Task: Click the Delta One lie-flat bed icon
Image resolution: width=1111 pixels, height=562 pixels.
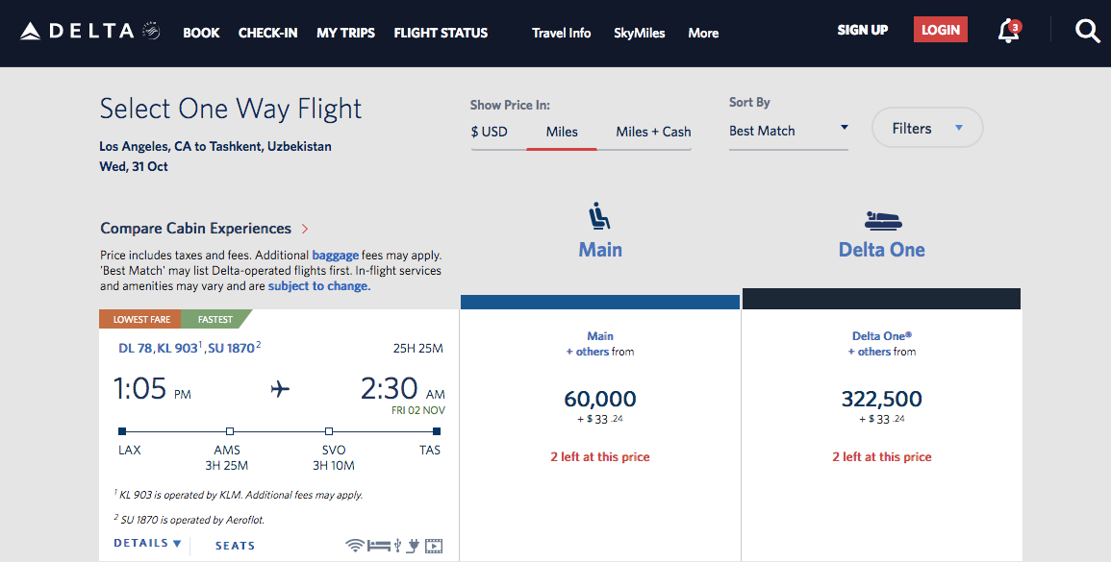Action: (x=882, y=220)
